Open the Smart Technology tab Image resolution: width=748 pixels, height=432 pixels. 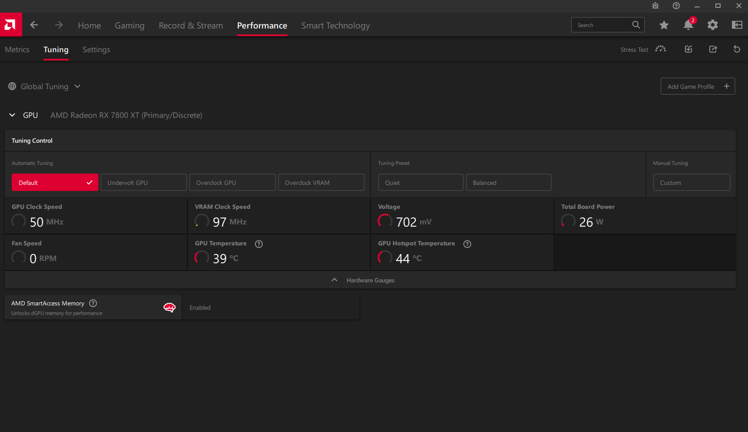(336, 26)
